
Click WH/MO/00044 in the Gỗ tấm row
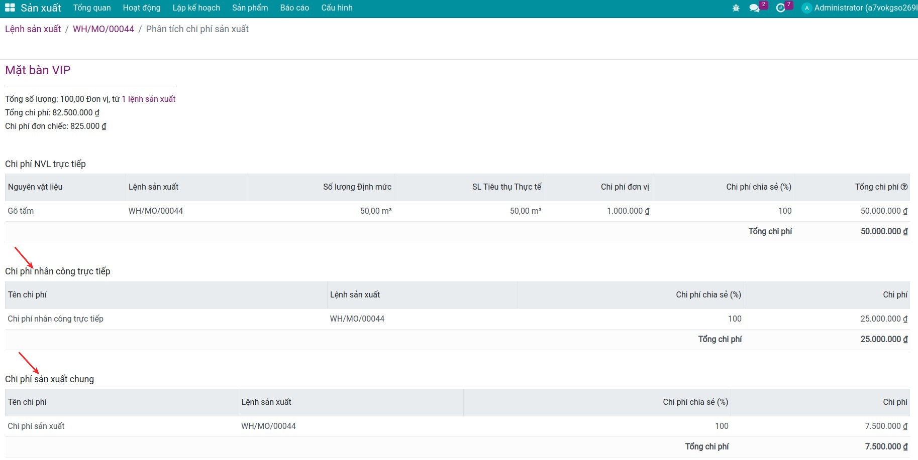click(156, 211)
